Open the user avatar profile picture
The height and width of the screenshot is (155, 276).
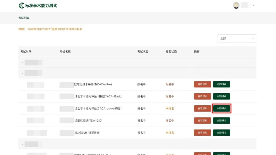tap(236, 5)
